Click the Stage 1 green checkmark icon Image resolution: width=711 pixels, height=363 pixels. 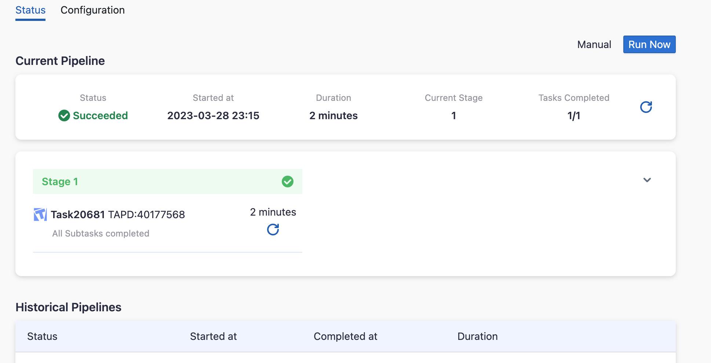[288, 181]
